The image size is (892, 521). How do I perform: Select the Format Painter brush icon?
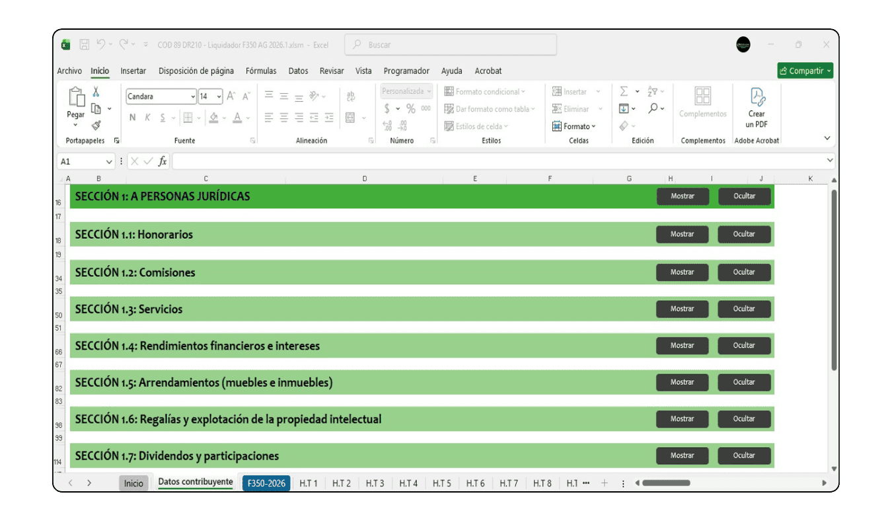point(96,125)
